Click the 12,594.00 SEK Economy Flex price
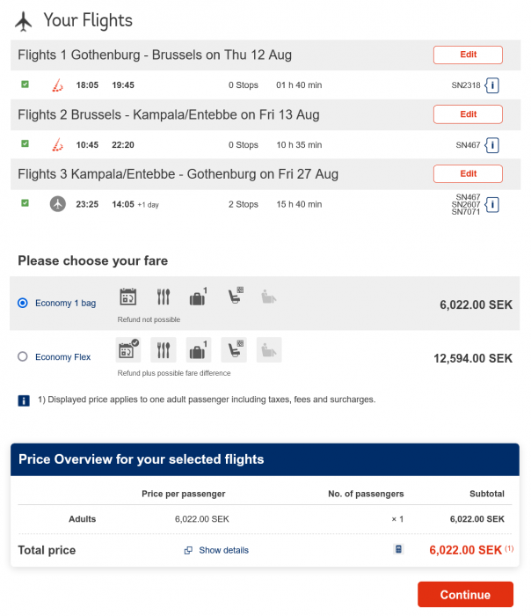The width and height of the screenshot is (531, 616). coord(473,358)
